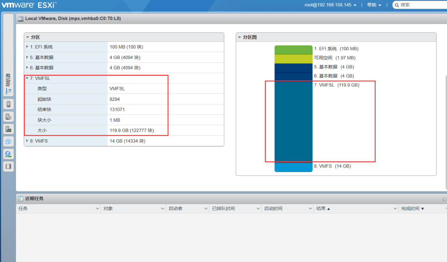Image resolution: width=447 pixels, height=262 pixels.
Task: Click the Host icon in the sidebar
Action: tap(8, 104)
